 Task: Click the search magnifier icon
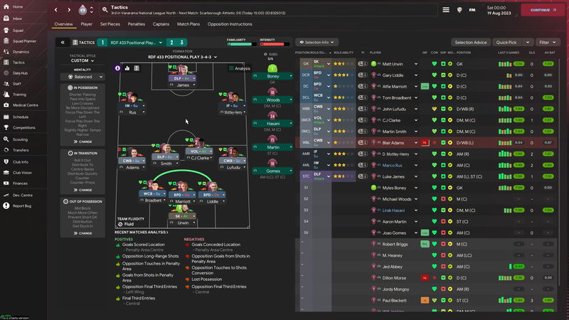(105, 10)
